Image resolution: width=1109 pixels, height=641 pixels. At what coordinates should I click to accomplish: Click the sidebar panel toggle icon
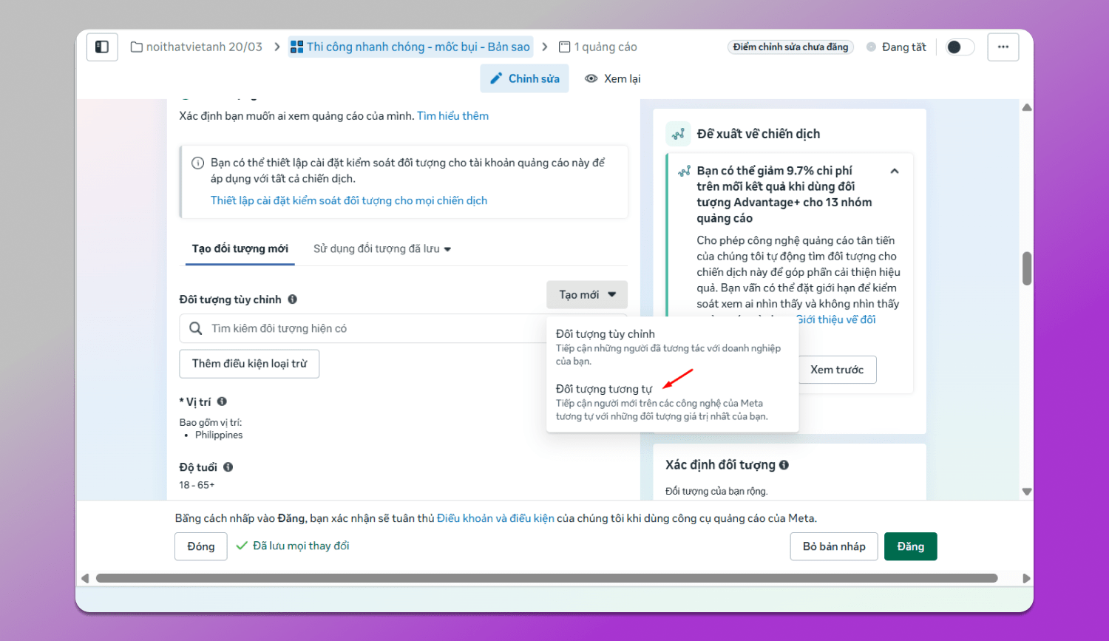pyautogui.click(x=102, y=47)
